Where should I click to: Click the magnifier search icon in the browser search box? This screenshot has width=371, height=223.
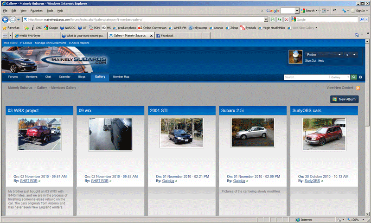pyautogui.click(x=362, y=19)
